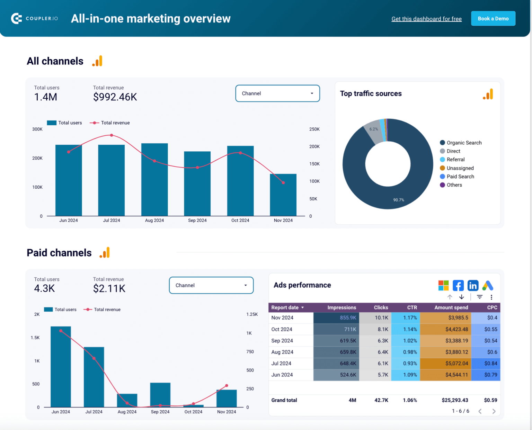The height and width of the screenshot is (430, 532).
Task: Select the Impressions column header
Action: pos(342,307)
